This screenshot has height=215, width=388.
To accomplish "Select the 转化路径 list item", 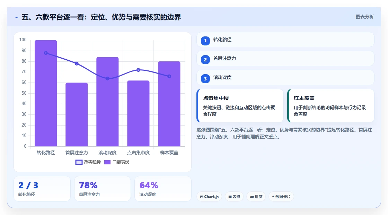I will tap(285, 40).
